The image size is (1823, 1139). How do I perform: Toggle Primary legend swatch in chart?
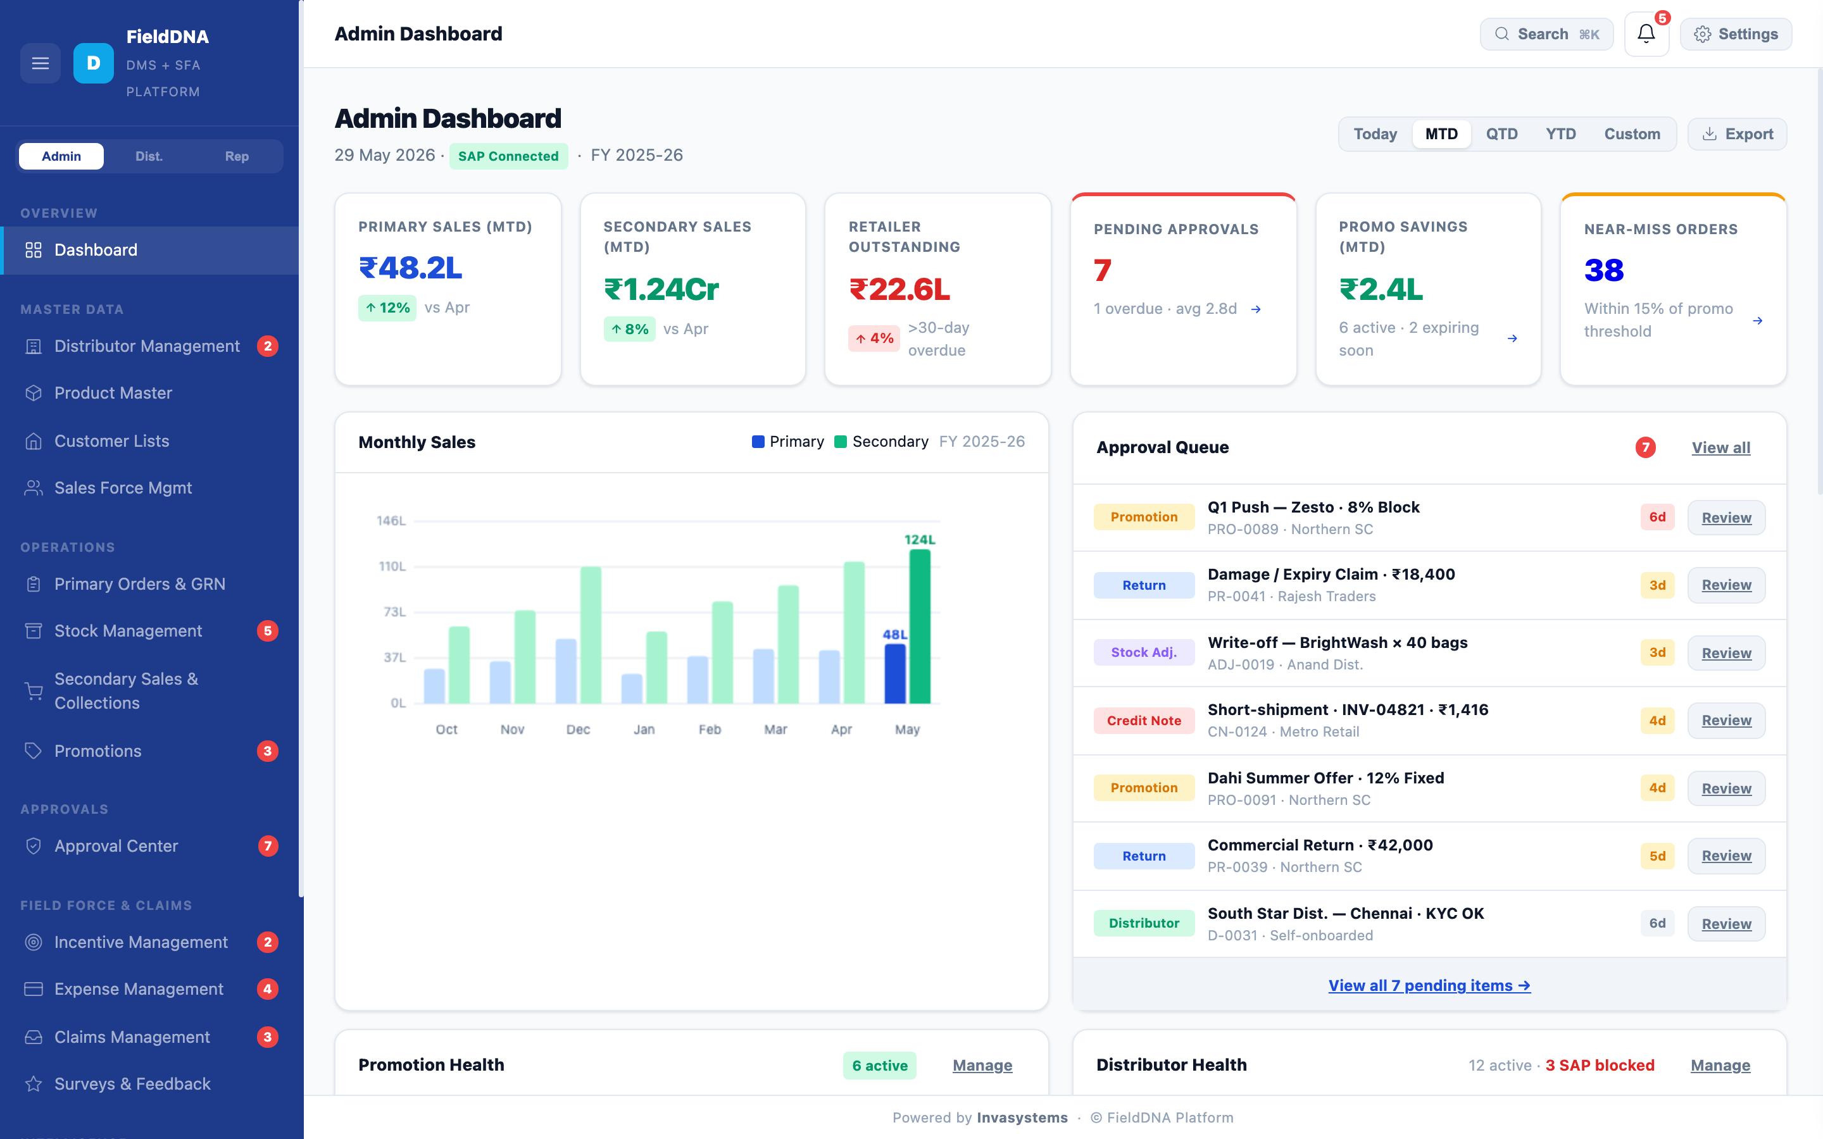click(x=758, y=442)
